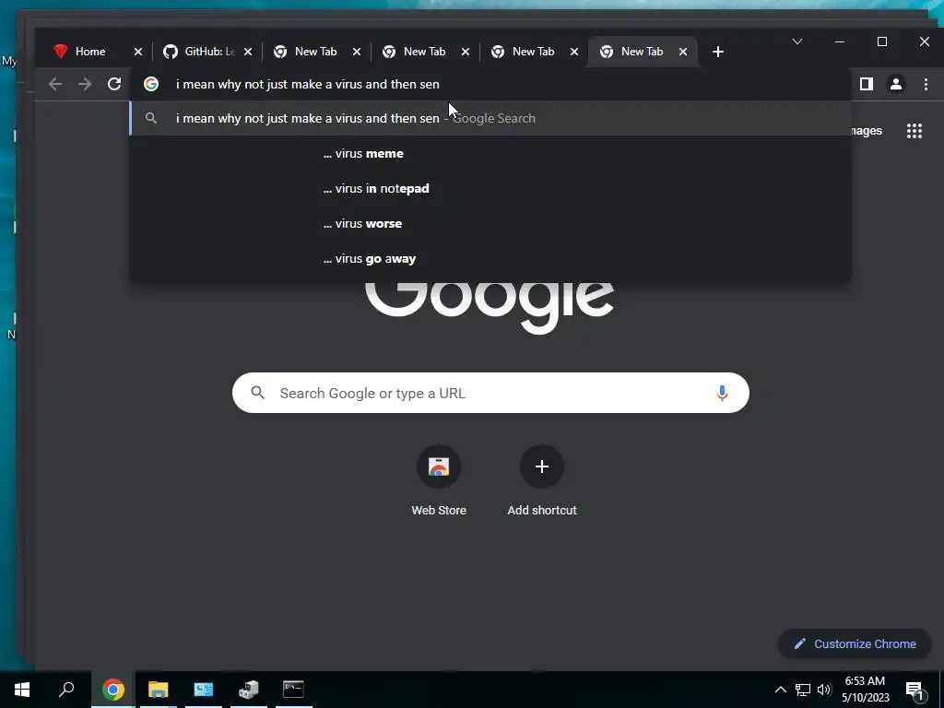This screenshot has height=708, width=944.
Task: Click the Google icon in the address bar
Action: pos(151,84)
